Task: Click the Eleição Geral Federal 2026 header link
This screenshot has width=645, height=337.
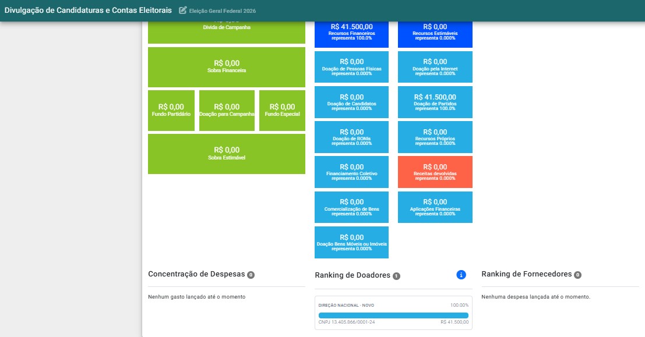Action: click(223, 10)
